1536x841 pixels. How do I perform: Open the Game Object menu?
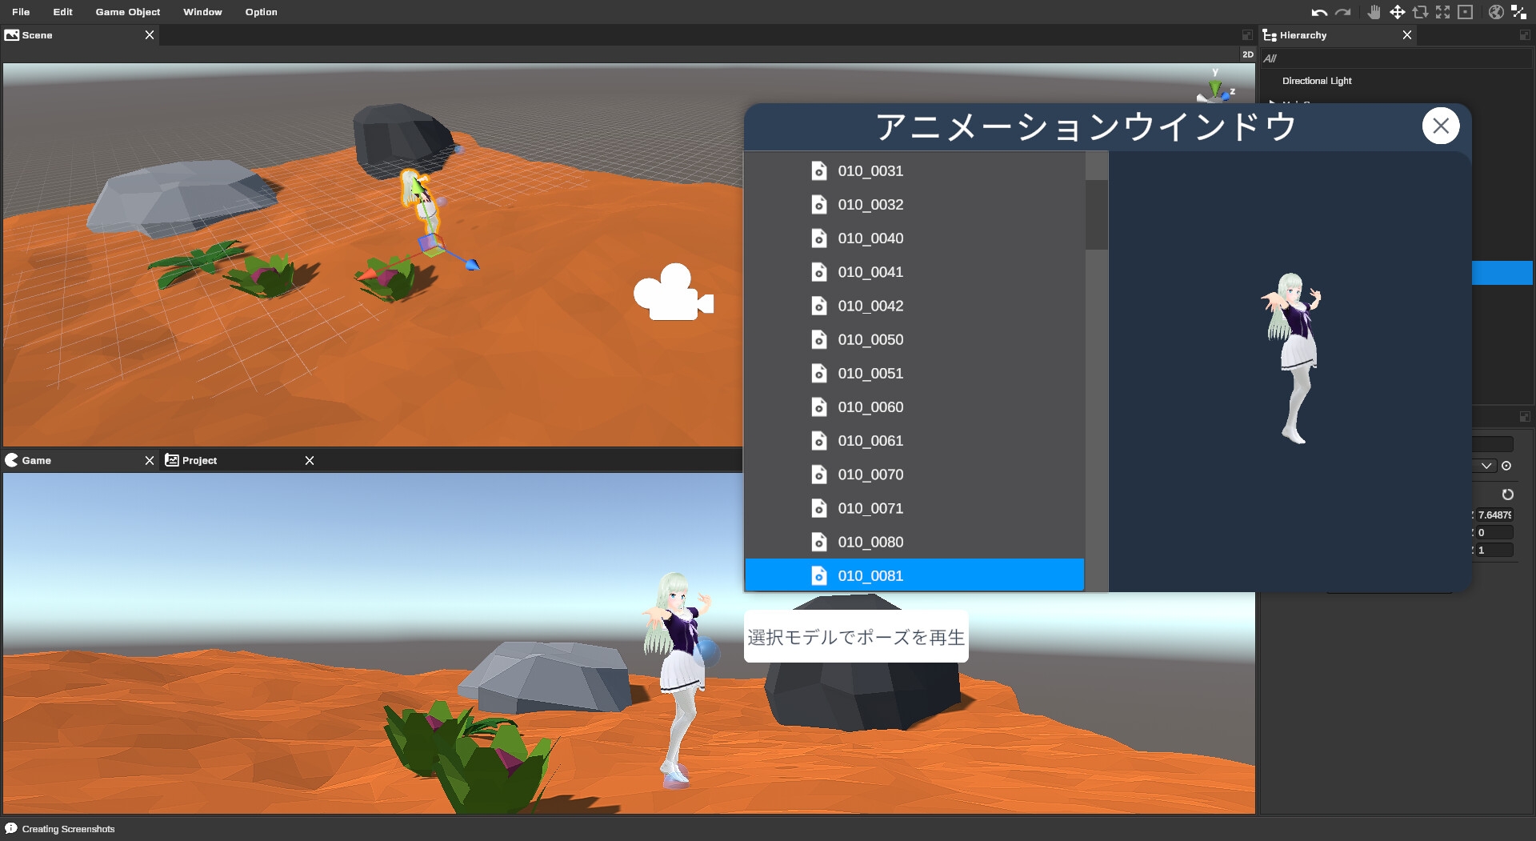(127, 12)
